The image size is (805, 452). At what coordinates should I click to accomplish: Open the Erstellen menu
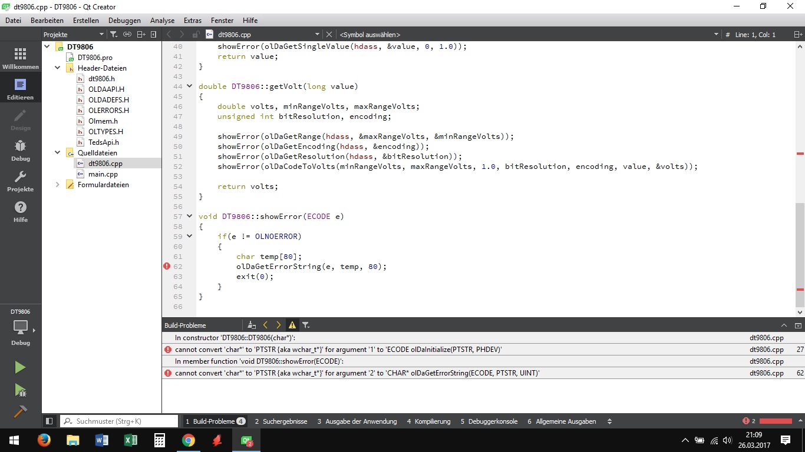click(86, 20)
